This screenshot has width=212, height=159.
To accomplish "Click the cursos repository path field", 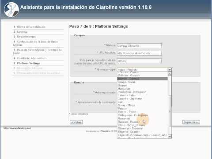I will [x=139, y=61].
